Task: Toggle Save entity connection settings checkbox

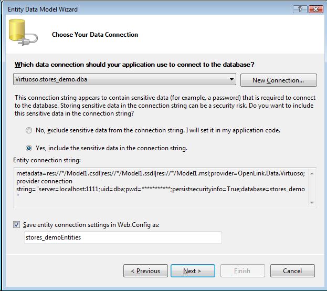Action: 17,225
